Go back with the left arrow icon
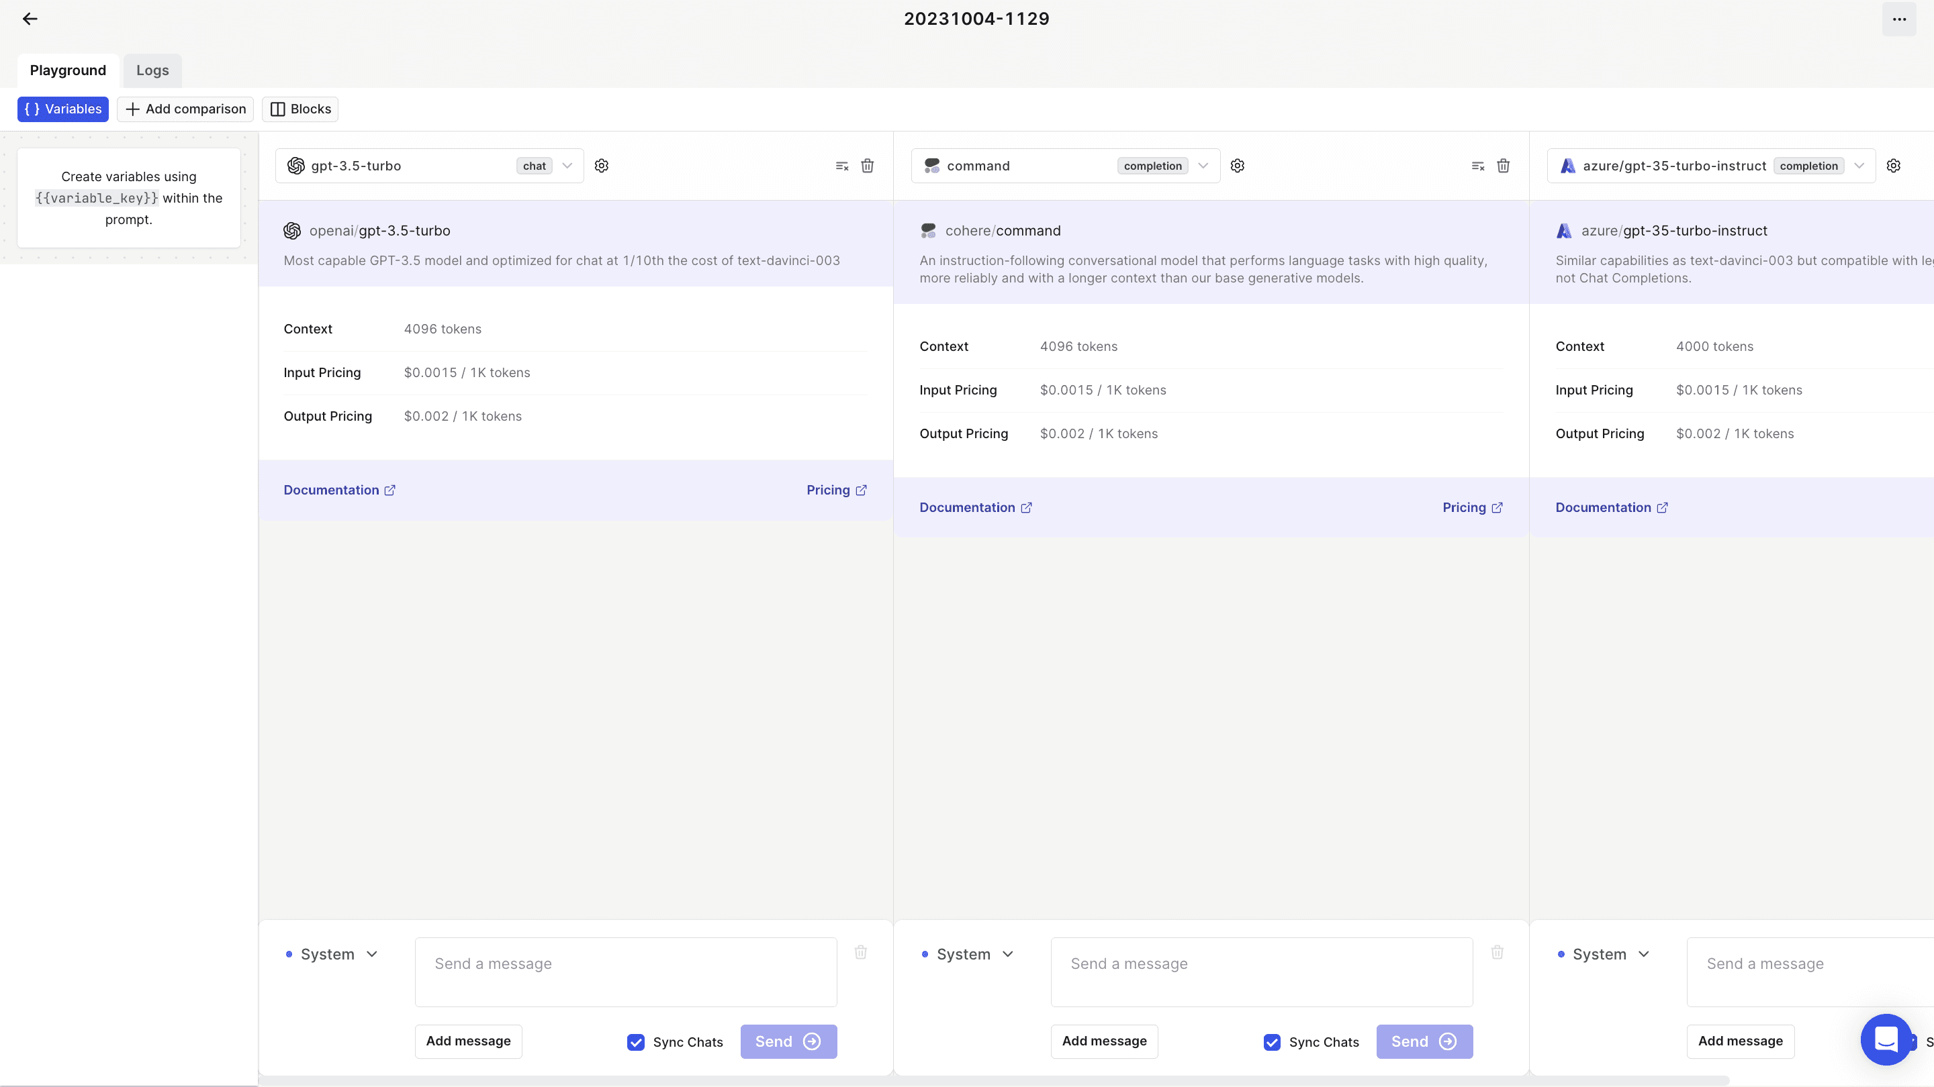This screenshot has height=1087, width=1934. (x=30, y=19)
